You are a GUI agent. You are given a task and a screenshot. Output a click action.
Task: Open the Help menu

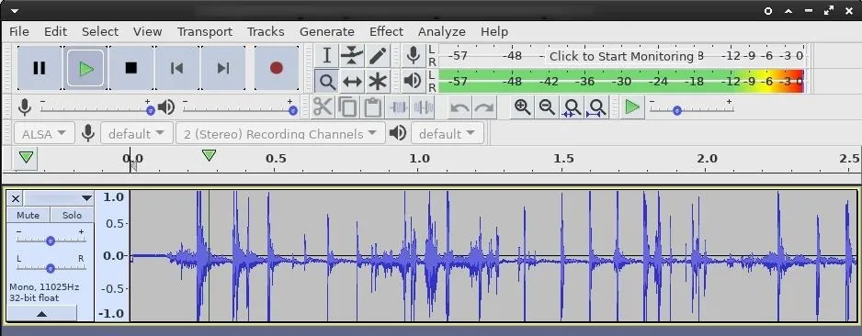pos(494,32)
